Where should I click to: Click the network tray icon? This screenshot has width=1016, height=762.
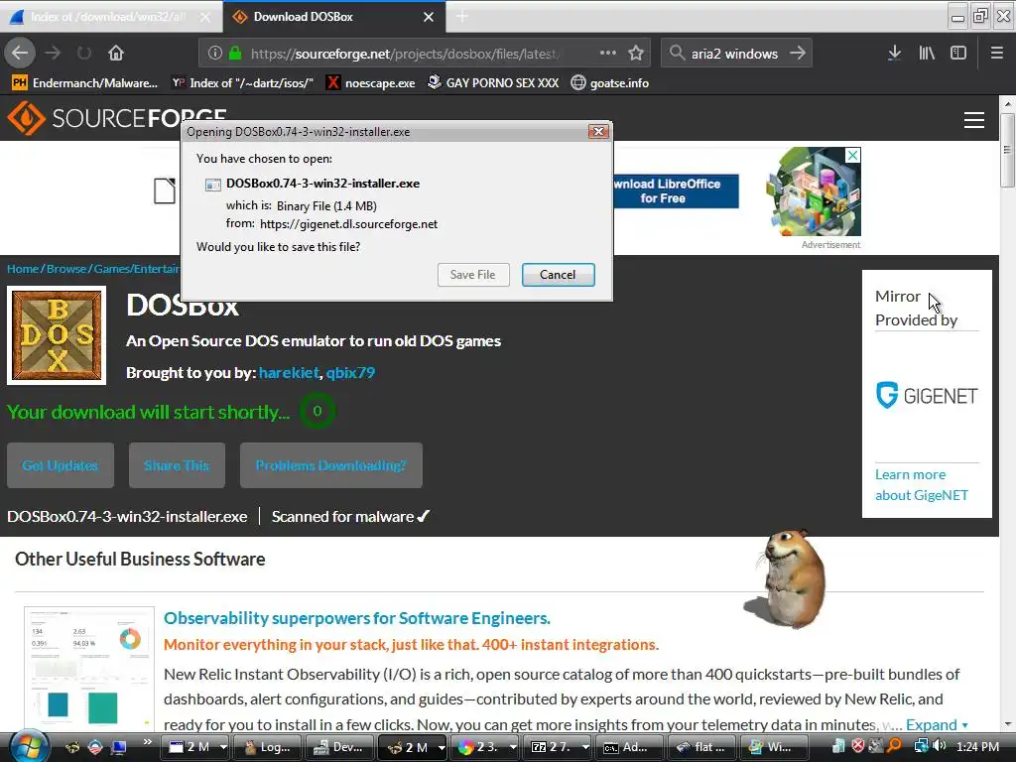pyautogui.click(x=921, y=746)
